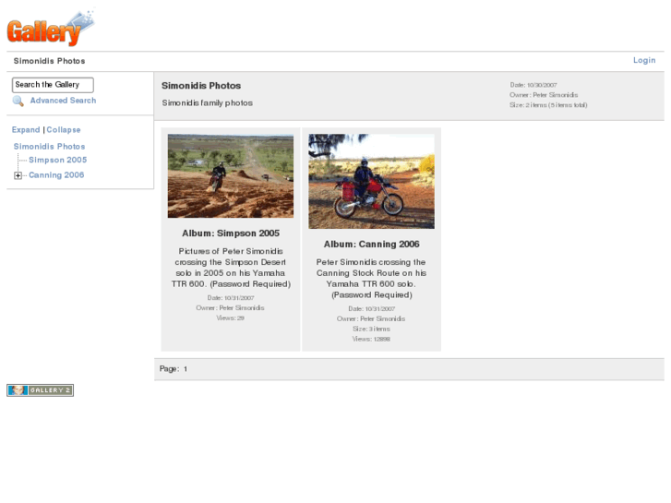This screenshot has width=671, height=503.
Task: Click the Simonidis Photos main heading
Action: point(201,86)
